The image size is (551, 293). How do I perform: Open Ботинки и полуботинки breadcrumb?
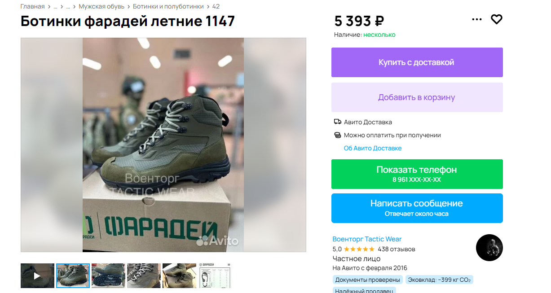tap(168, 6)
